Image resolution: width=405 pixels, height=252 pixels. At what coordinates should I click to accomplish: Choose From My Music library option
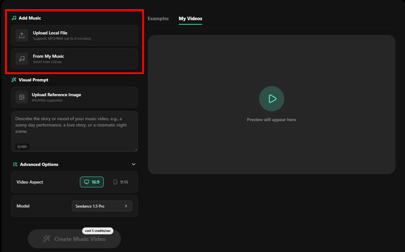[75, 59]
